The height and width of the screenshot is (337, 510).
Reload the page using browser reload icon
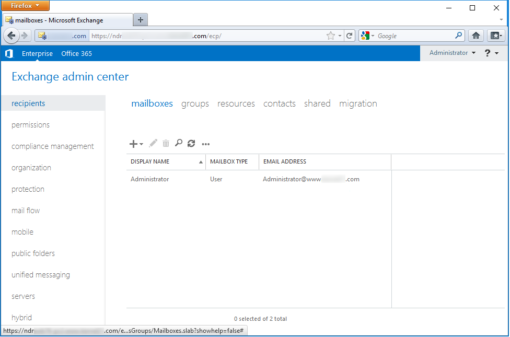pyautogui.click(x=350, y=36)
